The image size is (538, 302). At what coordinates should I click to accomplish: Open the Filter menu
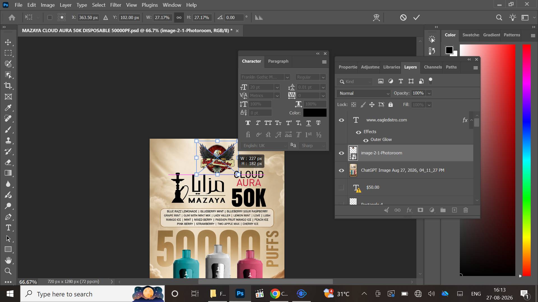[115, 5]
